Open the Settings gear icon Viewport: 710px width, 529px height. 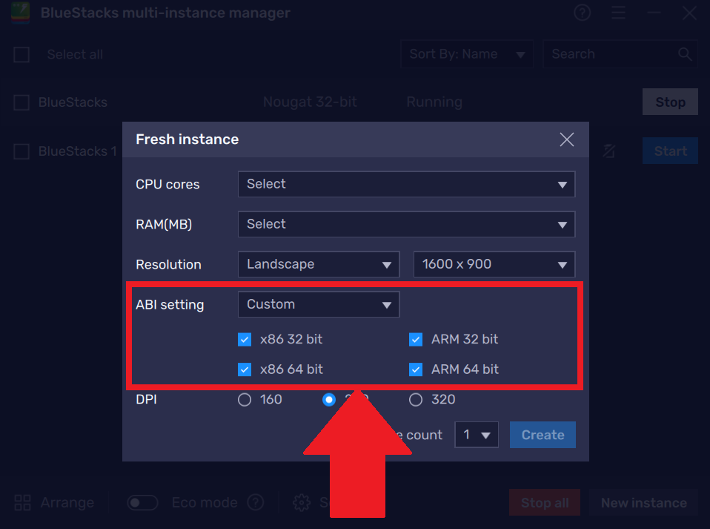[302, 502]
